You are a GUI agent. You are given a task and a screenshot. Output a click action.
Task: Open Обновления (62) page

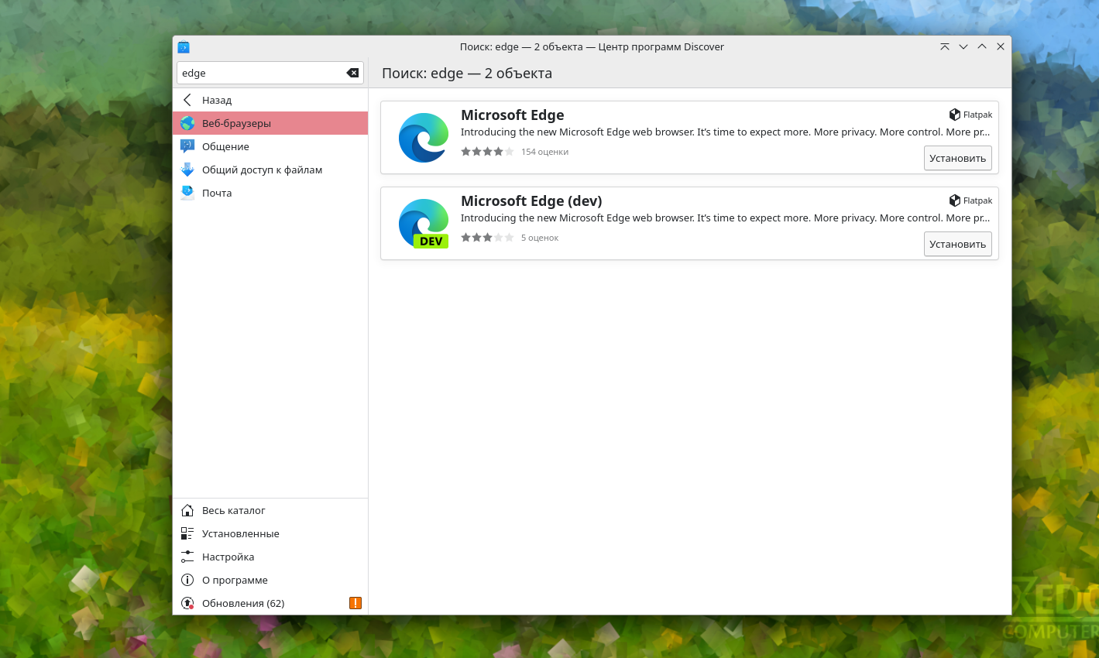(270, 603)
